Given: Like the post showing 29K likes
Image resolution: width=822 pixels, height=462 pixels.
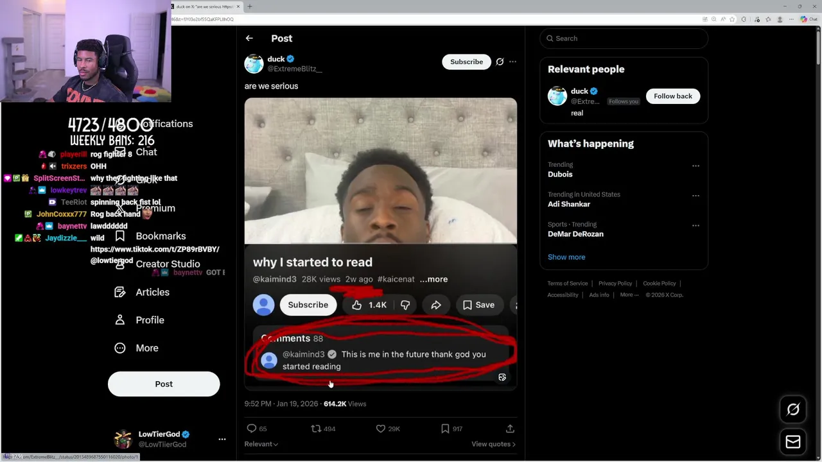Looking at the screenshot, I should pyautogui.click(x=388, y=429).
